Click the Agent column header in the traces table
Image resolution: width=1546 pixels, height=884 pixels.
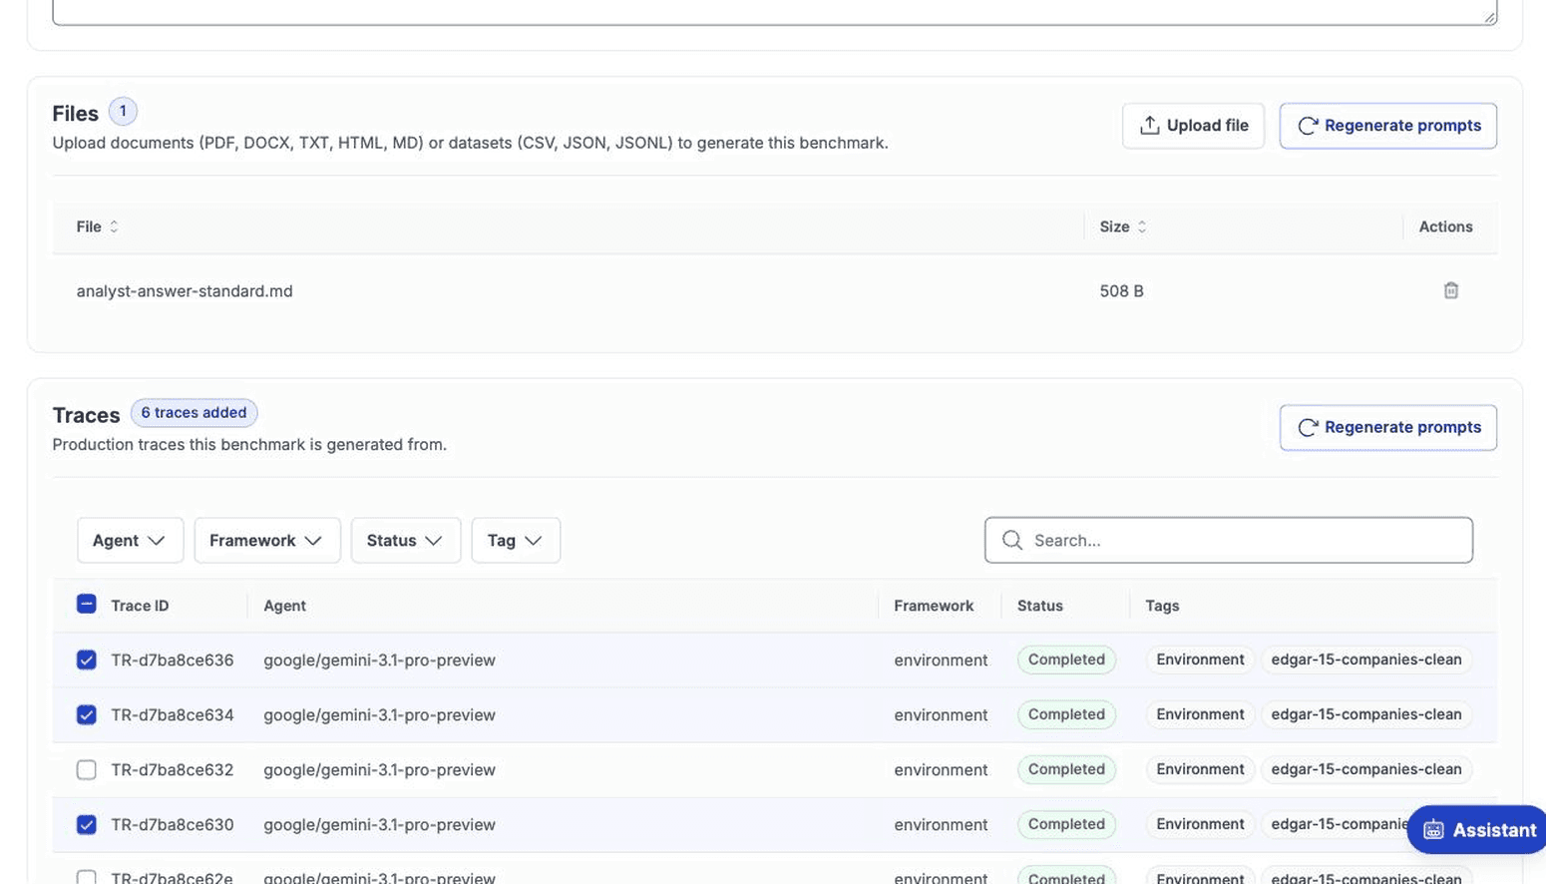click(x=284, y=606)
